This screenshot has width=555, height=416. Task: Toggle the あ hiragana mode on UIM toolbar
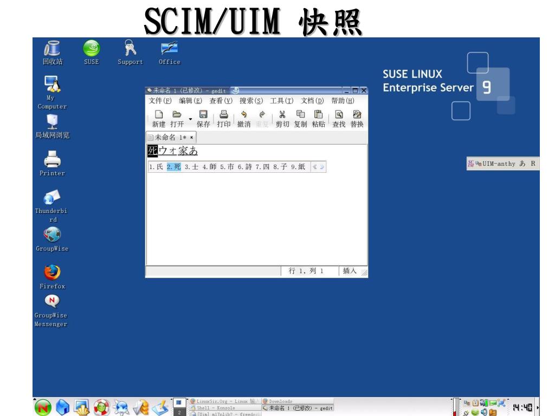pyautogui.click(x=522, y=164)
